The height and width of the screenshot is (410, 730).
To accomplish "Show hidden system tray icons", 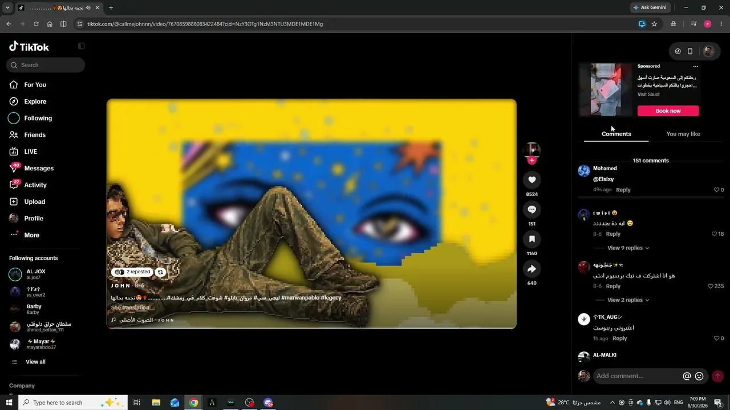I will click(613, 403).
